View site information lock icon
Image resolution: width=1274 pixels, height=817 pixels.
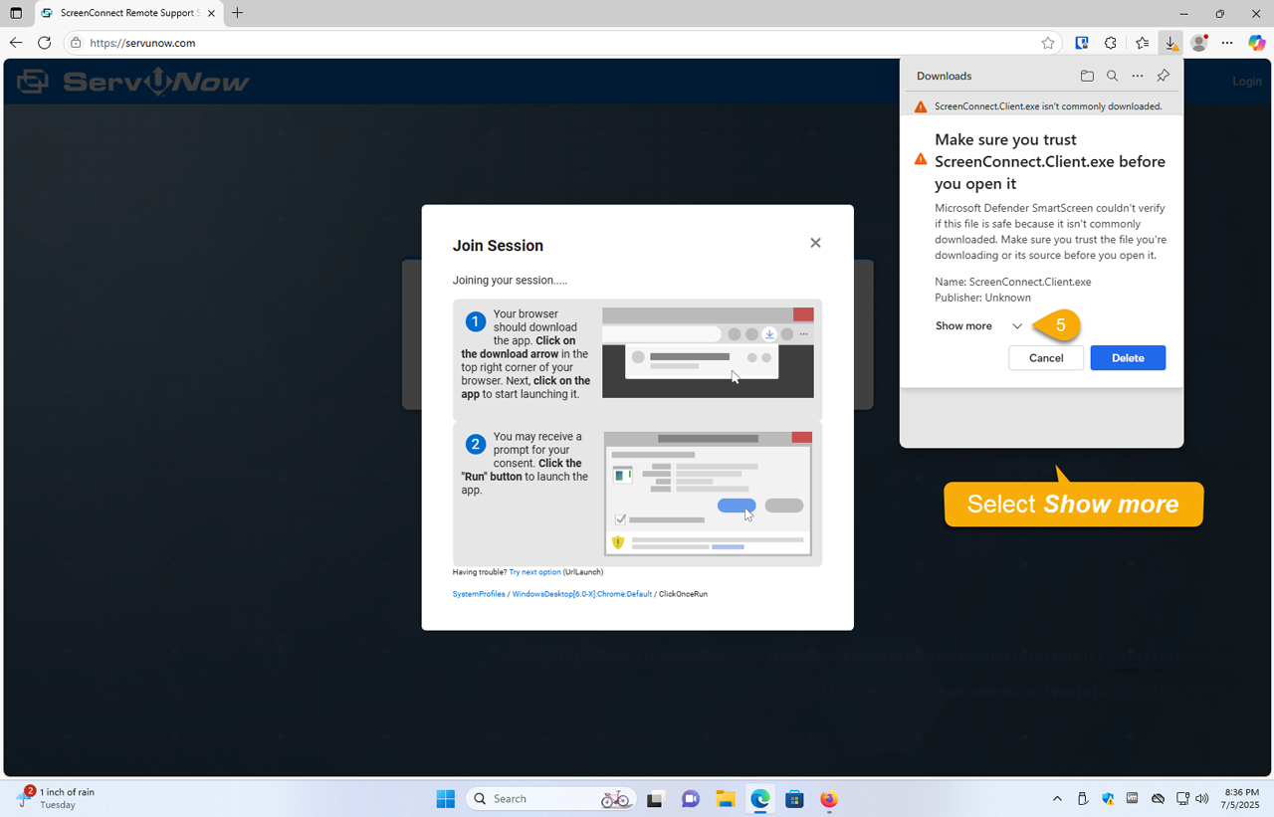tap(76, 43)
